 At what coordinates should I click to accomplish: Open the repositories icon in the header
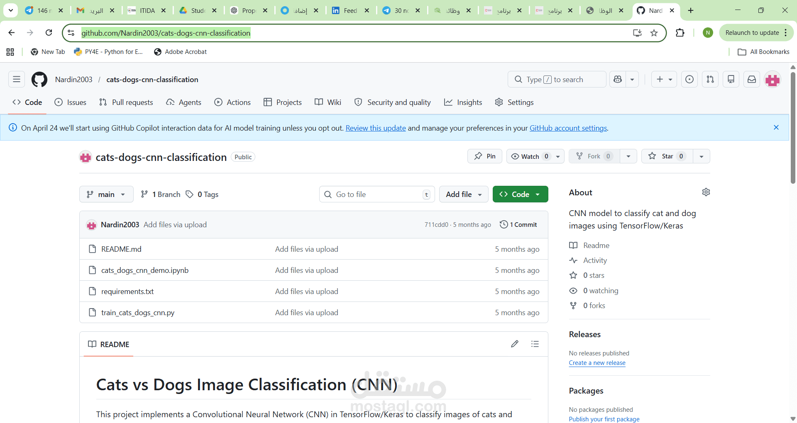[x=731, y=79]
